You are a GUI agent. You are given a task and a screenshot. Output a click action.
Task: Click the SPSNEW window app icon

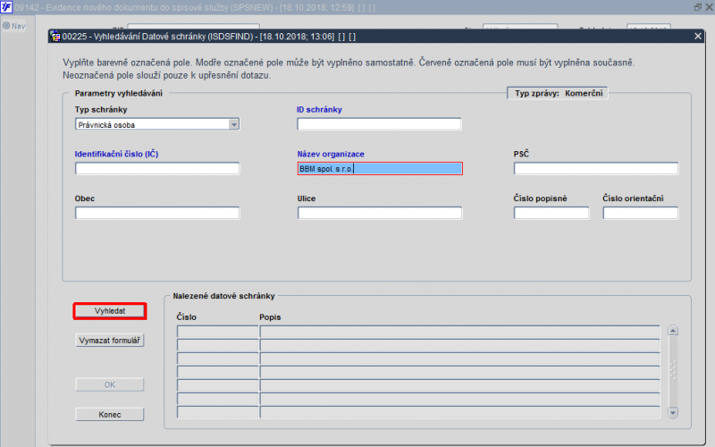pos(6,7)
